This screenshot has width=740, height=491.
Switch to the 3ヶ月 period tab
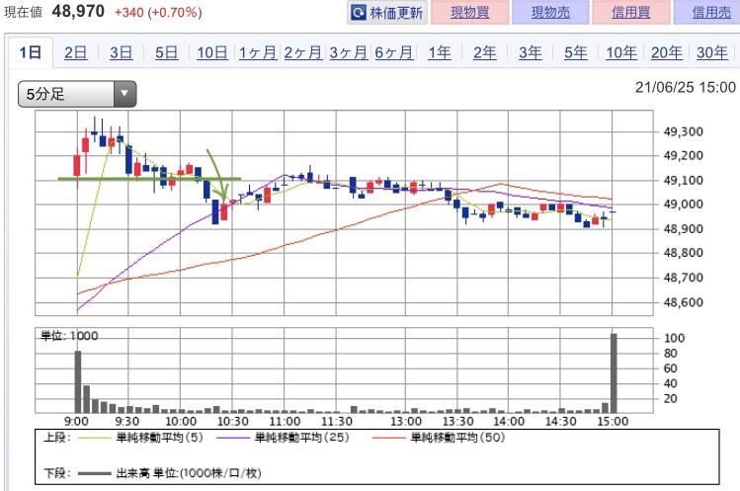coord(349,52)
